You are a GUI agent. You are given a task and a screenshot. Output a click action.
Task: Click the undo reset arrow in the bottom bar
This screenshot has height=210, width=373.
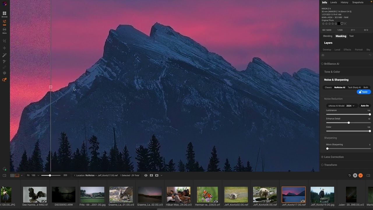click(x=350, y=175)
